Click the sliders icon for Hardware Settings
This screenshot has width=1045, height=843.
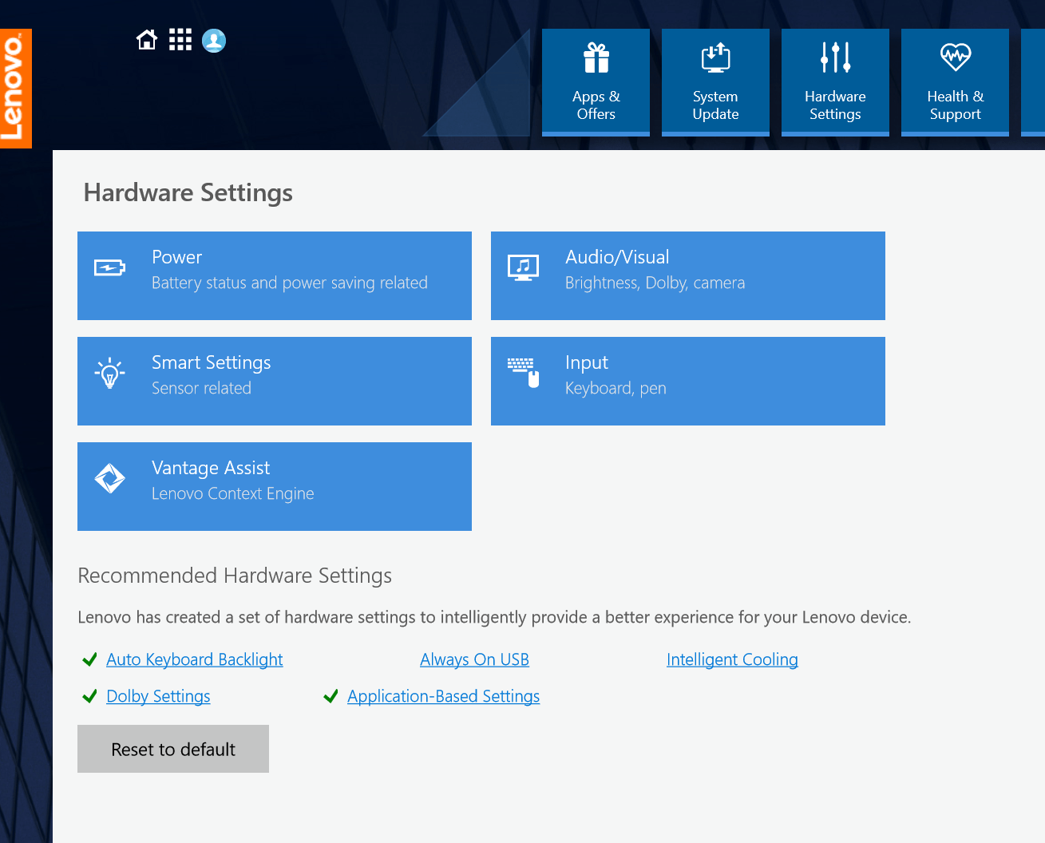tap(836, 57)
